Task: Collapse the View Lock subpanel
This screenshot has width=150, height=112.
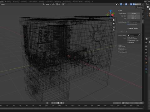Action: tap(123, 32)
